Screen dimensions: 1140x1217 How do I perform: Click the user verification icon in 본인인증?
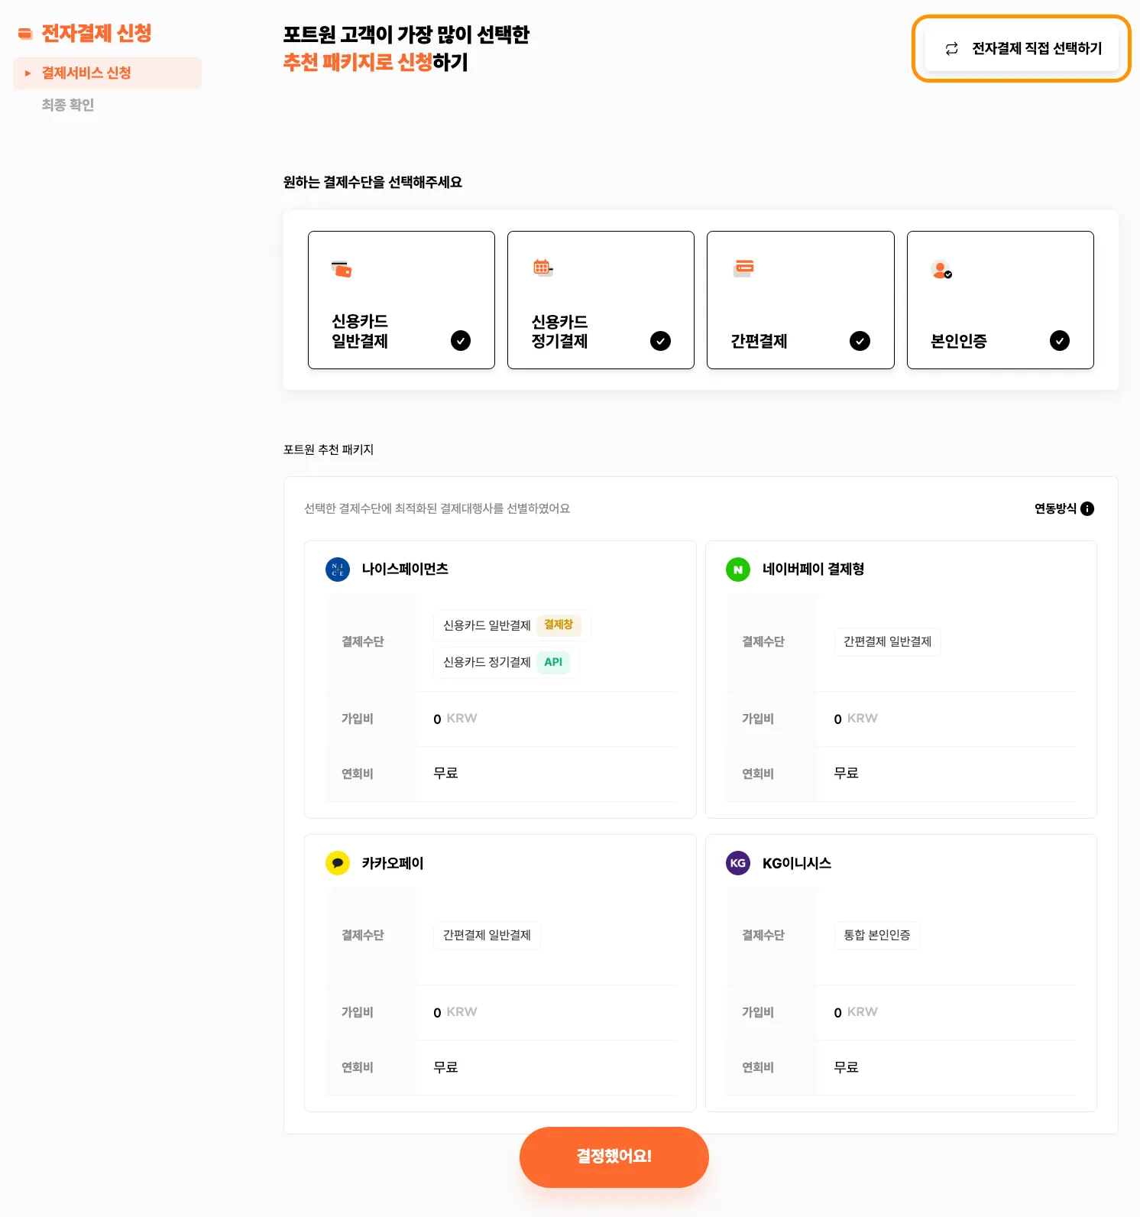(x=941, y=270)
